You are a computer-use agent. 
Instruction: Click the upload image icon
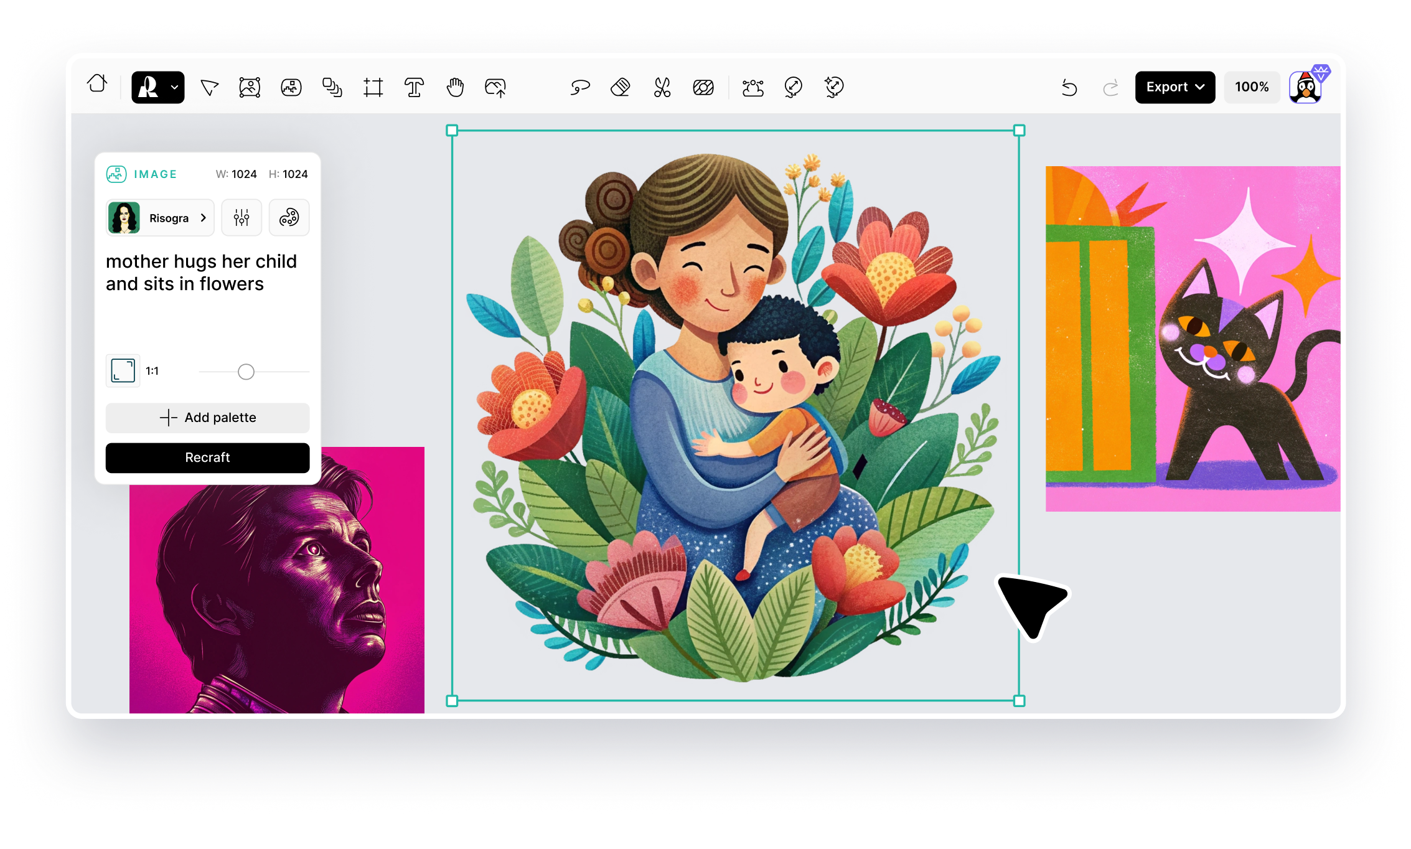[495, 87]
